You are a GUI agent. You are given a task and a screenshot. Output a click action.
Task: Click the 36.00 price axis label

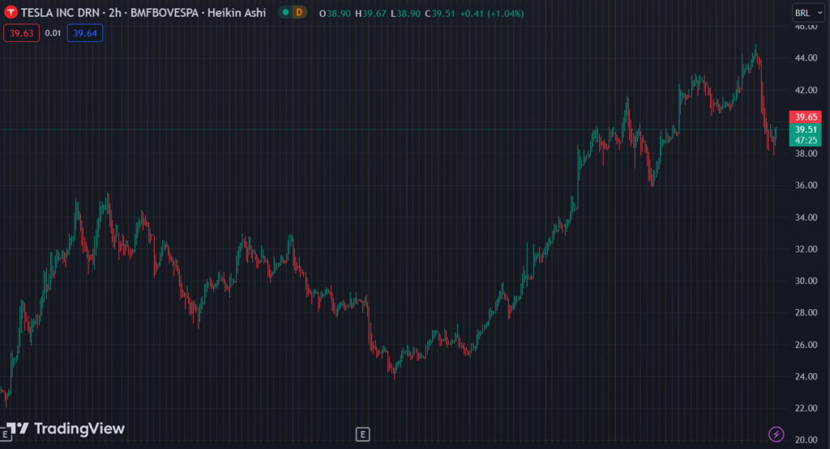(806, 185)
